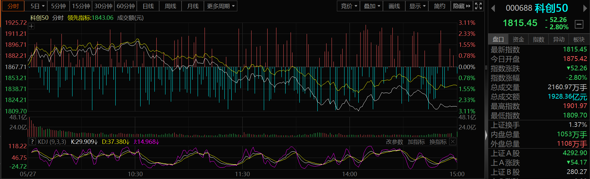This screenshot has height=179, width=590.
Task: Open the 盘口 panel tab
Action: pyautogui.click(x=498, y=39)
